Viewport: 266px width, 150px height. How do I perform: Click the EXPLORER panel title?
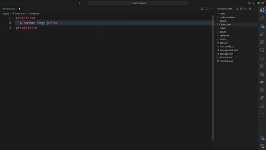click(x=225, y=9)
